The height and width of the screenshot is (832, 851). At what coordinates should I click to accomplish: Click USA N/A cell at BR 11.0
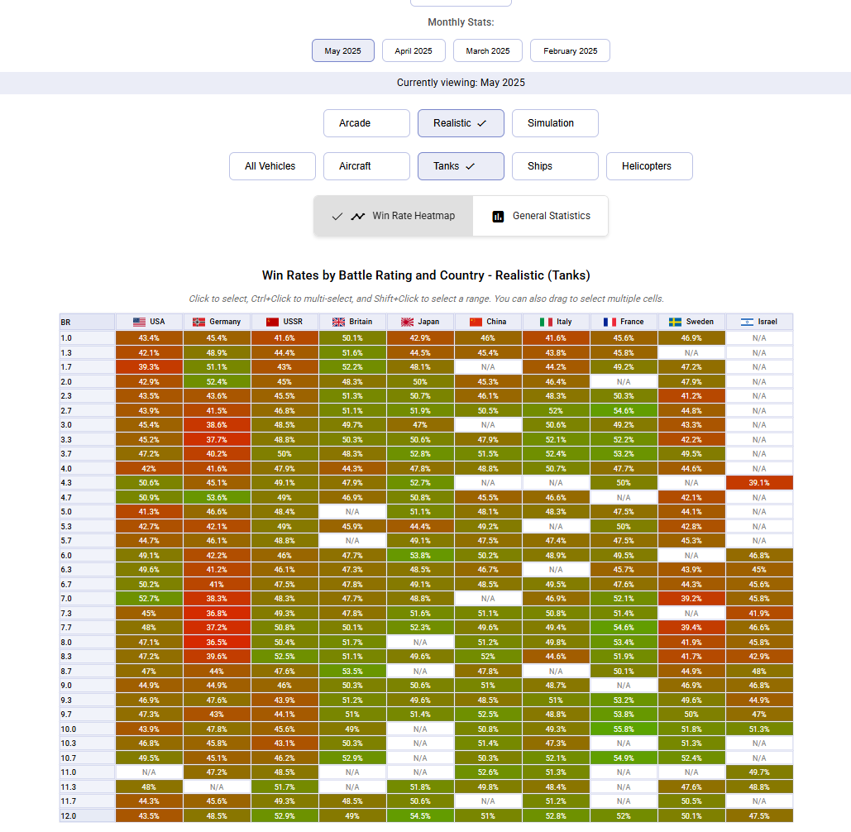point(149,772)
